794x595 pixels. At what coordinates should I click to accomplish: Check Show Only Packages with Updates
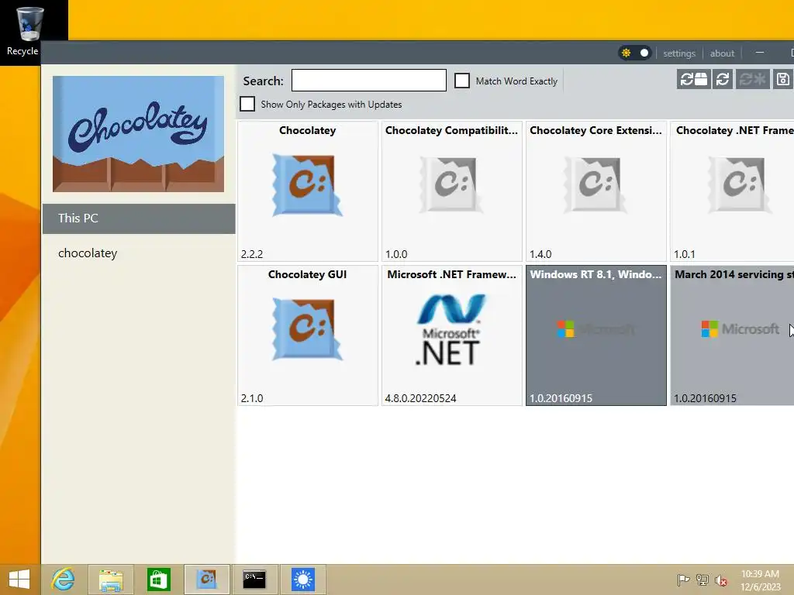247,104
